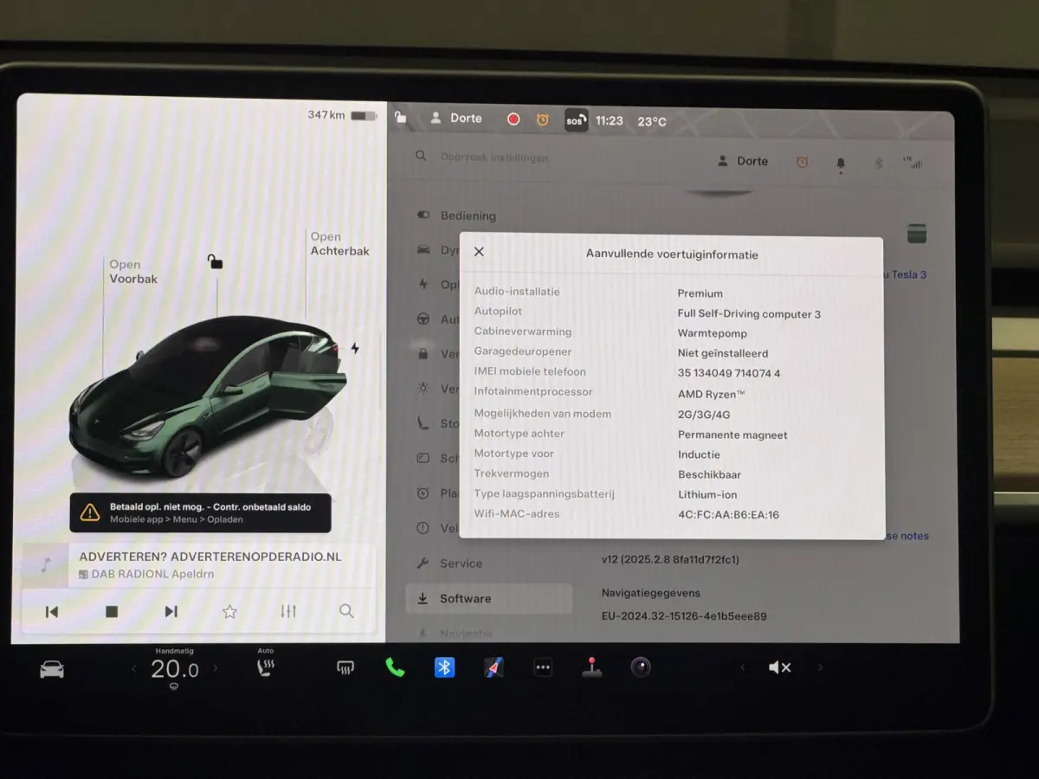This screenshot has width=1039, height=779.
Task: Tap the 23°C outside temperature
Action: pyautogui.click(x=652, y=121)
